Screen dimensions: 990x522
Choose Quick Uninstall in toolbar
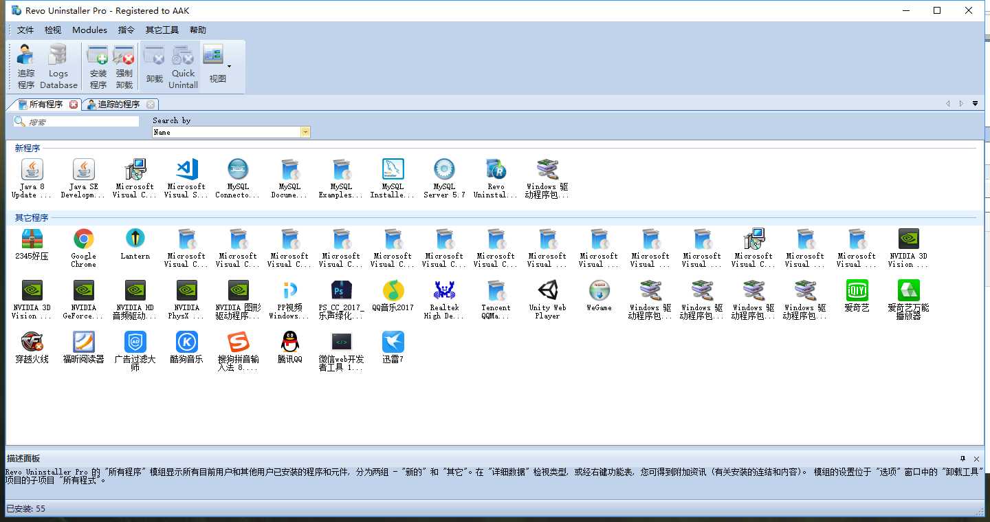184,67
